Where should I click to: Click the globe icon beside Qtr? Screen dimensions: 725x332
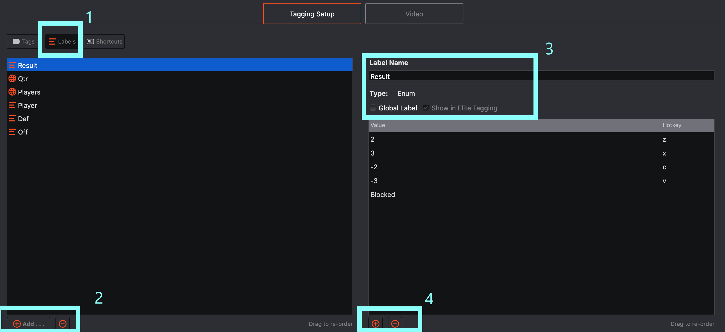12,78
